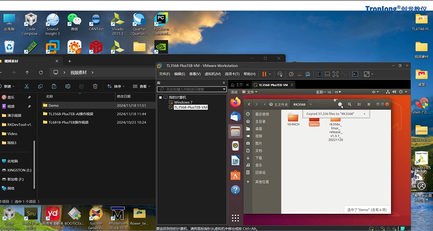The height and width of the screenshot is (231, 433).
Task: Dismiss the Copied 37,336 files notification
Action: [364, 114]
